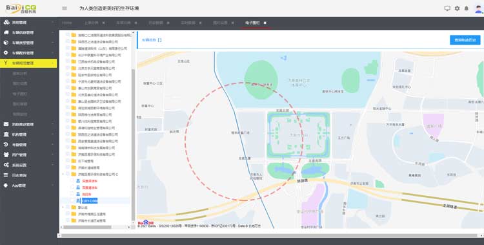Open the user avatar profile icon
Viewport: 484px width, 245px height.
point(478,8)
